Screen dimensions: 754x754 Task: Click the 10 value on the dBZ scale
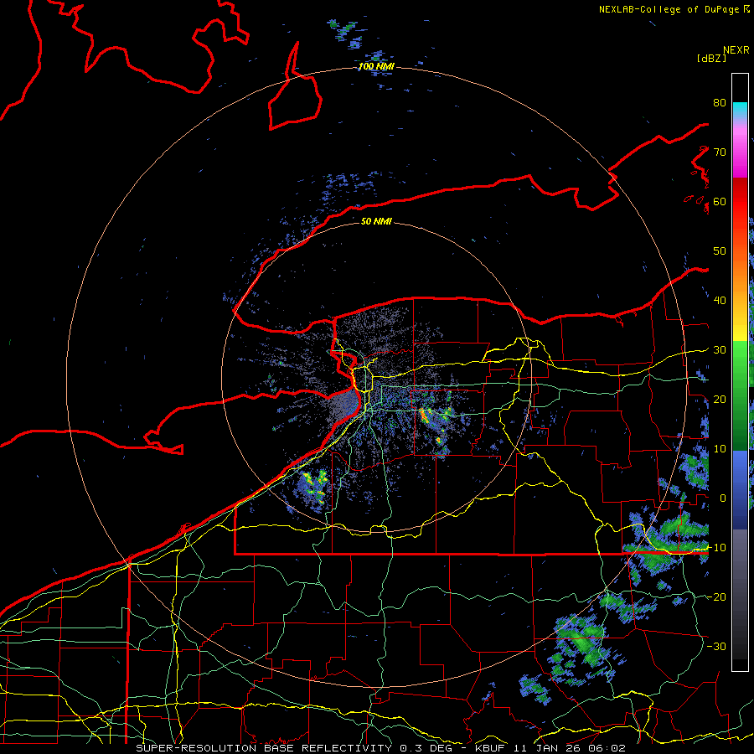coord(720,449)
